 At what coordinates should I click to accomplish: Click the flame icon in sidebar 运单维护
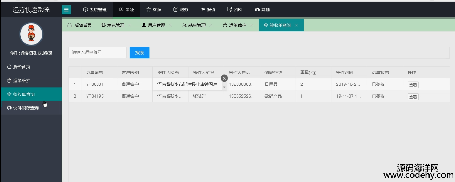(9, 81)
